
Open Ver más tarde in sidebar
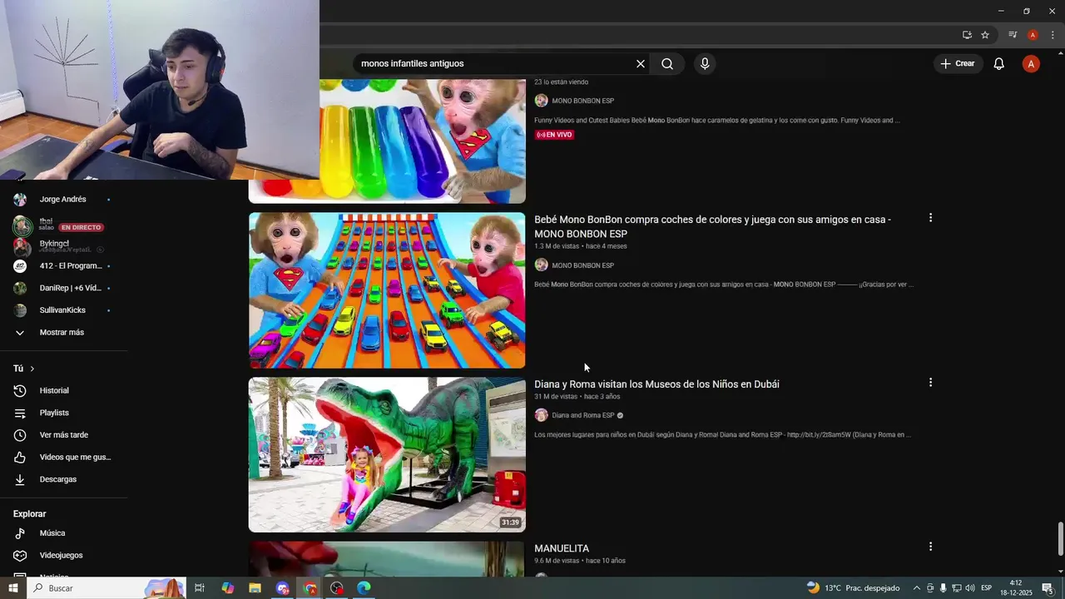pos(63,435)
